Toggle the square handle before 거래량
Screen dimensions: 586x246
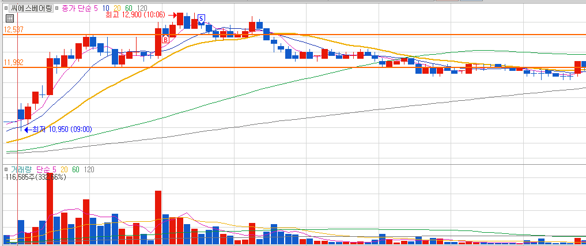point(6,170)
